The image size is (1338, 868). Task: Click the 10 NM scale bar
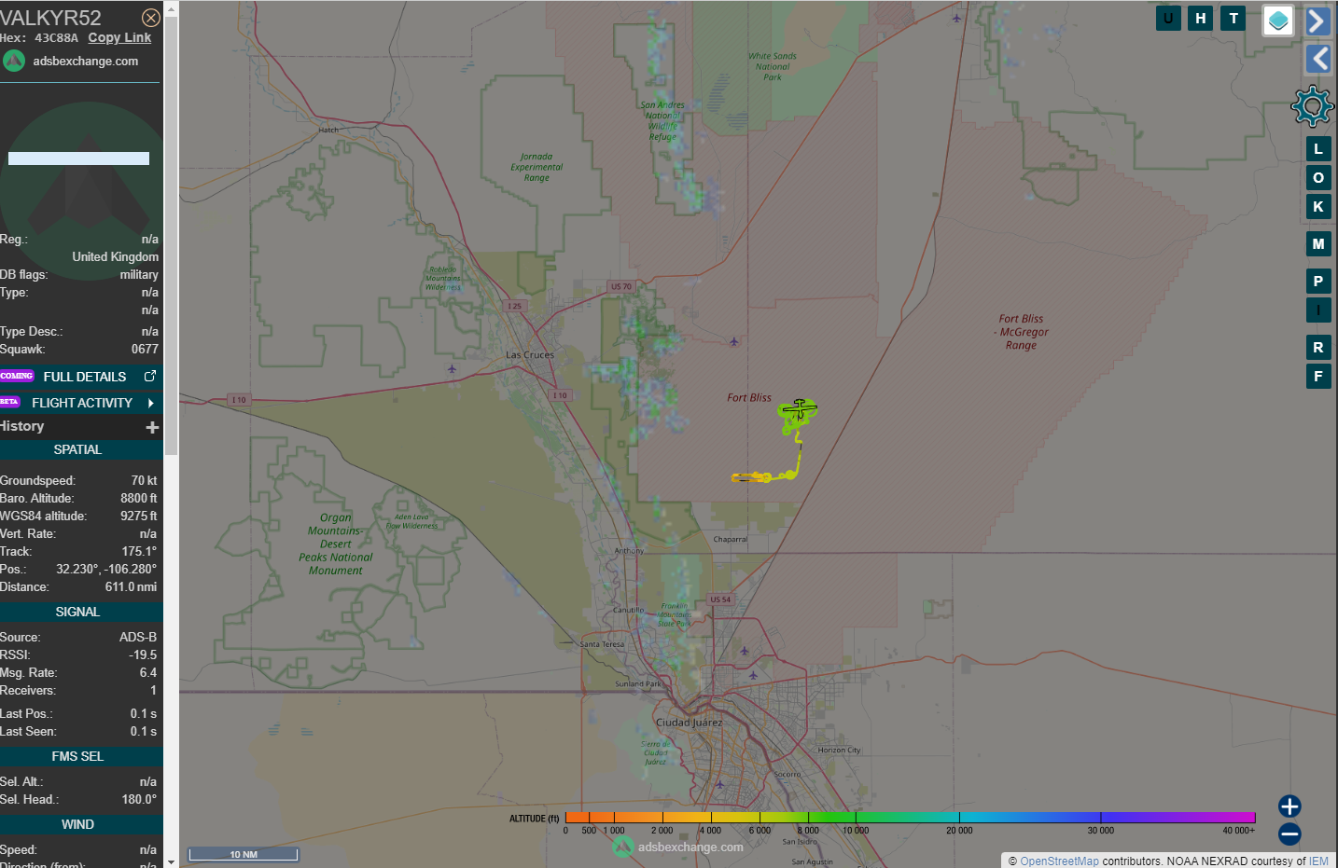click(x=244, y=854)
